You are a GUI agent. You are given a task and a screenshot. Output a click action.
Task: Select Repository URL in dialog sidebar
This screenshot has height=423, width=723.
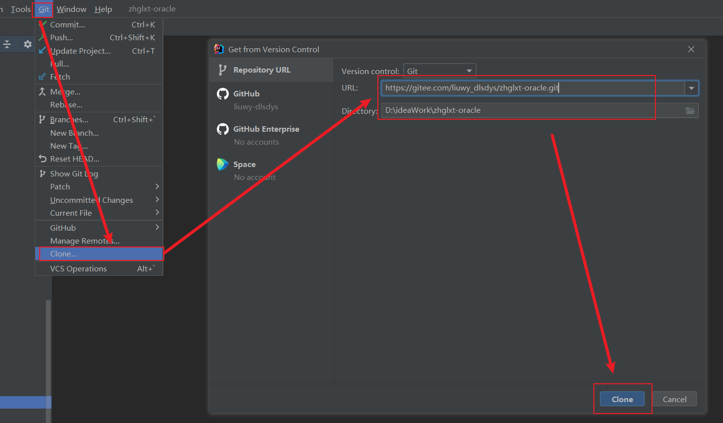(x=272, y=70)
